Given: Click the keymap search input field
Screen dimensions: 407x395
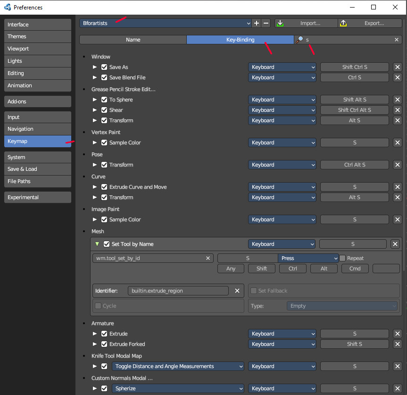Looking at the screenshot, I should click(348, 40).
